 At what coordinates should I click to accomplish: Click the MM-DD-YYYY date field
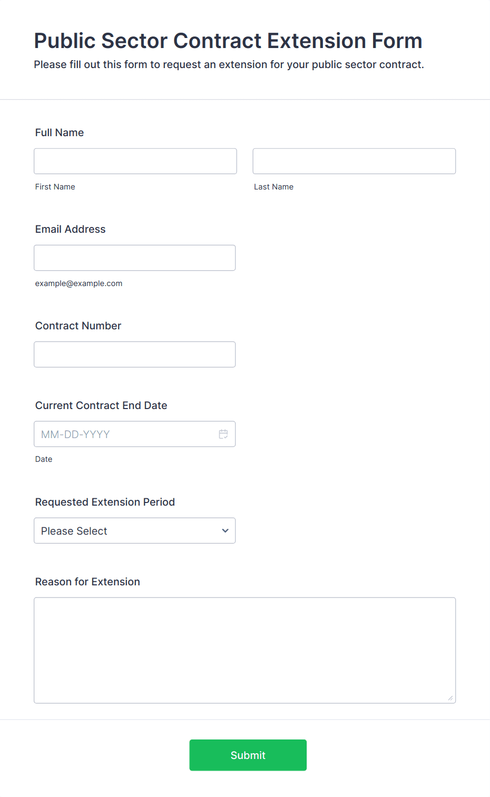(x=135, y=434)
